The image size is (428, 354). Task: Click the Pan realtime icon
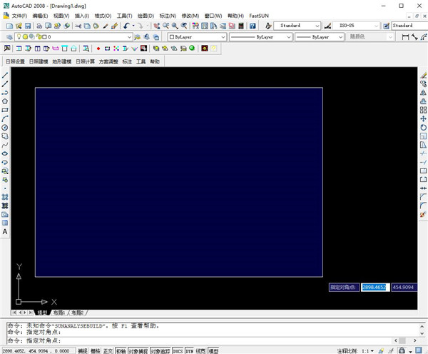pyautogui.click(x=157, y=26)
